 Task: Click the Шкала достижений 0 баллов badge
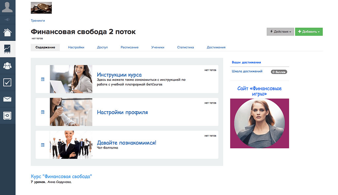(x=279, y=72)
